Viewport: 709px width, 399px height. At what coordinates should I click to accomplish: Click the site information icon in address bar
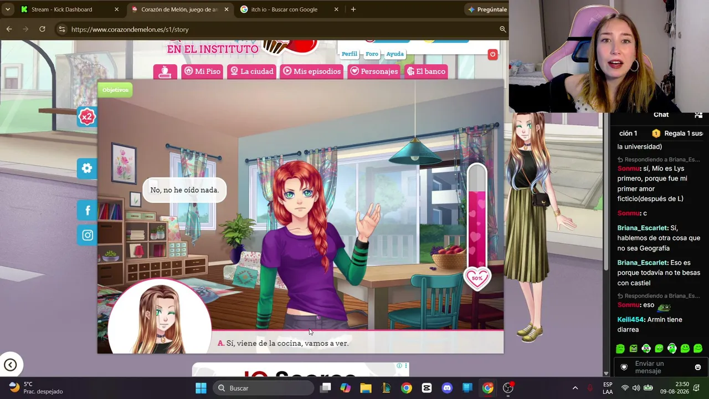tap(61, 29)
